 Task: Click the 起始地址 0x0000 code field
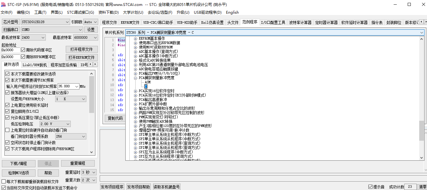[10, 50]
